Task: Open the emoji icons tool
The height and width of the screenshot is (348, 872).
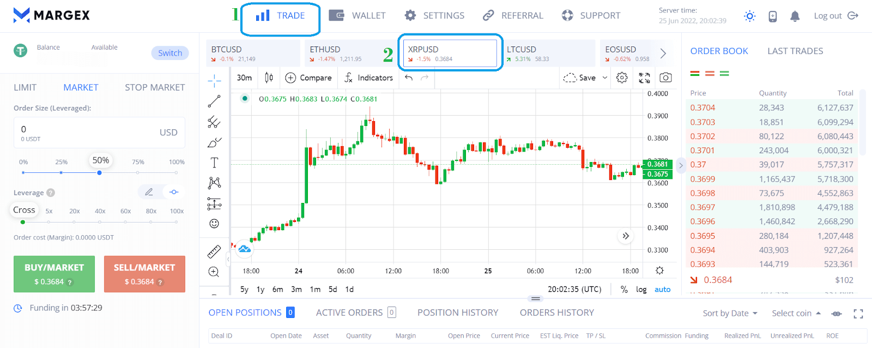Action: click(214, 224)
